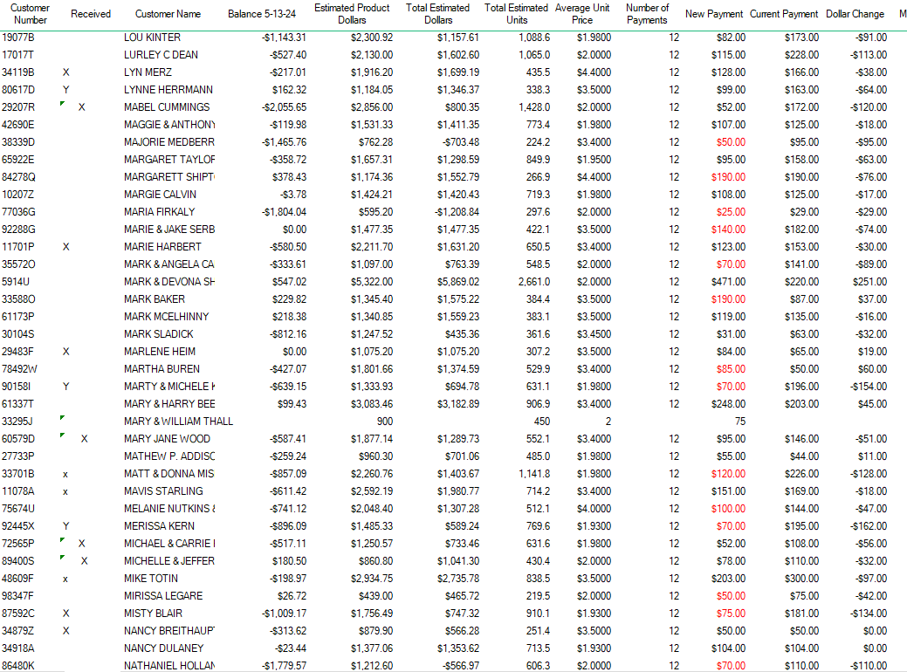The image size is (907, 672).
Task: Select estimated product dollars $5,322.00
Action: click(x=371, y=282)
